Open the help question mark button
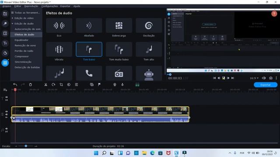Screen dimensions: 280x157 [x=274, y=14]
